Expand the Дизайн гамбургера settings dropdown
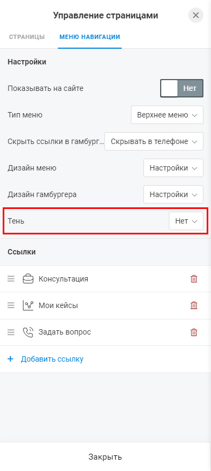 (x=174, y=194)
